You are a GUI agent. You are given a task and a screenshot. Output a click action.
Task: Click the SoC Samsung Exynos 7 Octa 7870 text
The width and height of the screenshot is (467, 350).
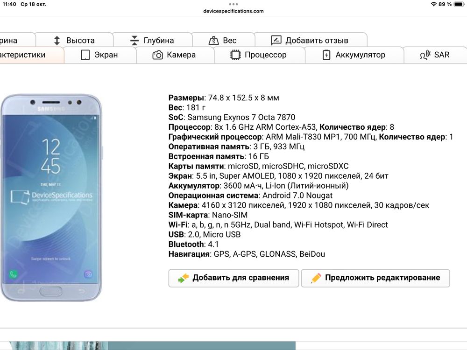[x=232, y=117]
